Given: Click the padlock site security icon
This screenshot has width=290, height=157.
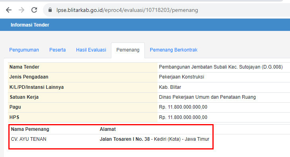Looking at the screenshot, I should point(50,10).
